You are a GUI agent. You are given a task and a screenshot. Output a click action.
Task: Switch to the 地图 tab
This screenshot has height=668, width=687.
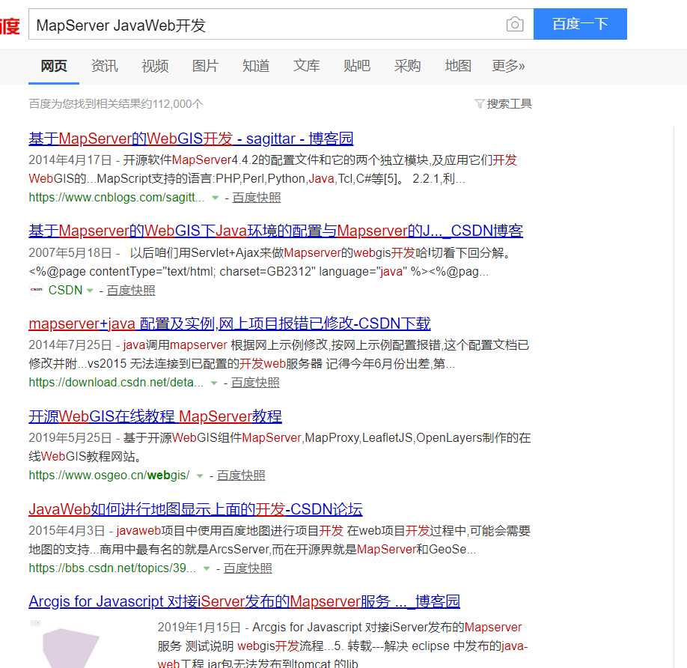[458, 66]
